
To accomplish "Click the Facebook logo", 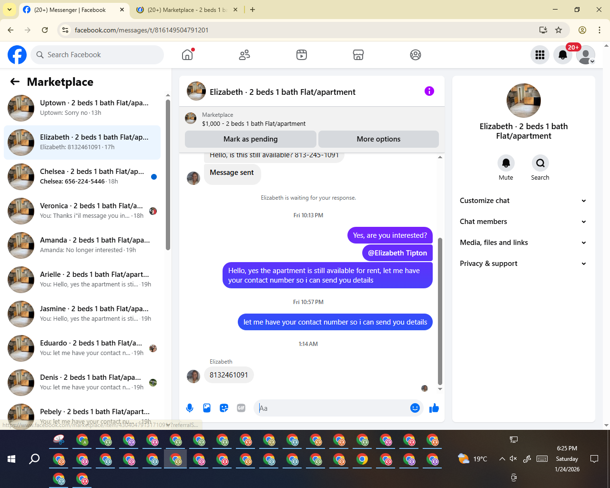I will (x=17, y=55).
